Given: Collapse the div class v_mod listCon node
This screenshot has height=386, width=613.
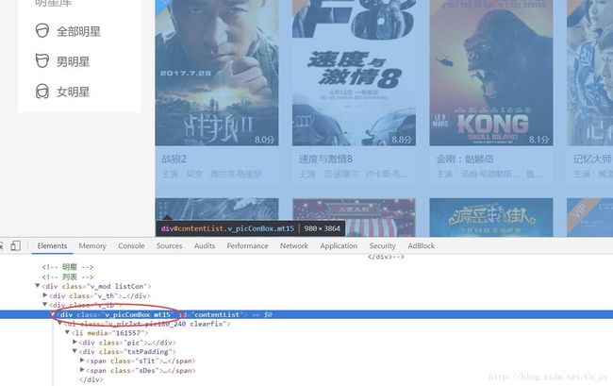Looking at the screenshot, I should pyautogui.click(x=38, y=286).
